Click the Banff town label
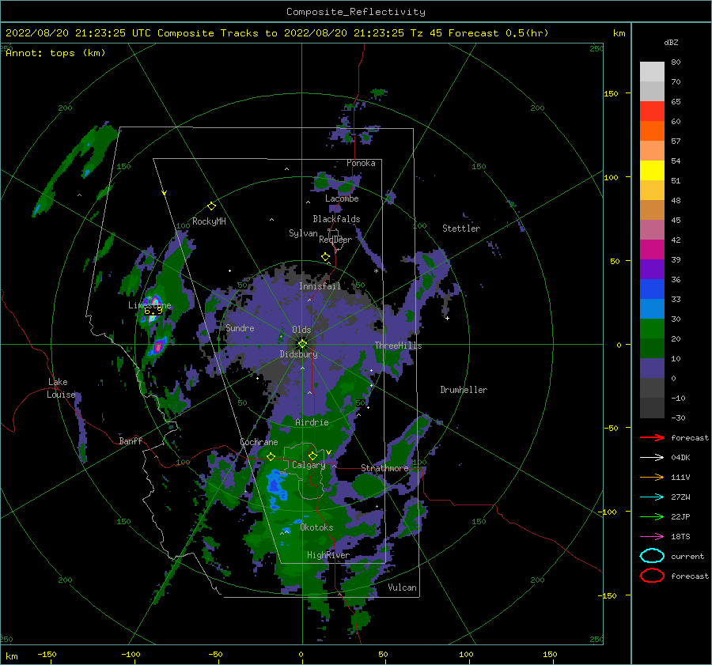 (x=131, y=440)
